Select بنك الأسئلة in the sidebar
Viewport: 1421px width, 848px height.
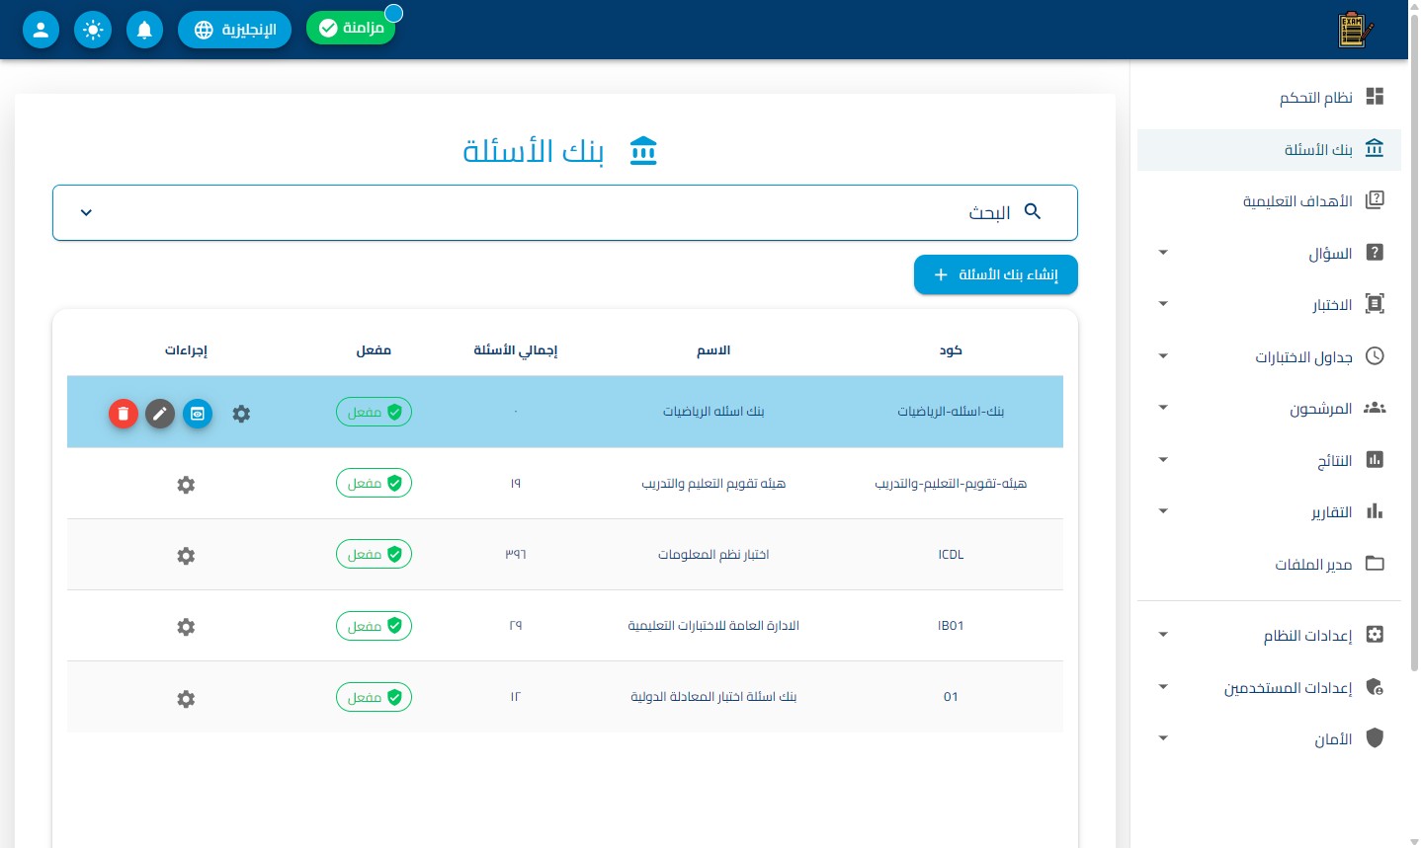pyautogui.click(x=1269, y=149)
